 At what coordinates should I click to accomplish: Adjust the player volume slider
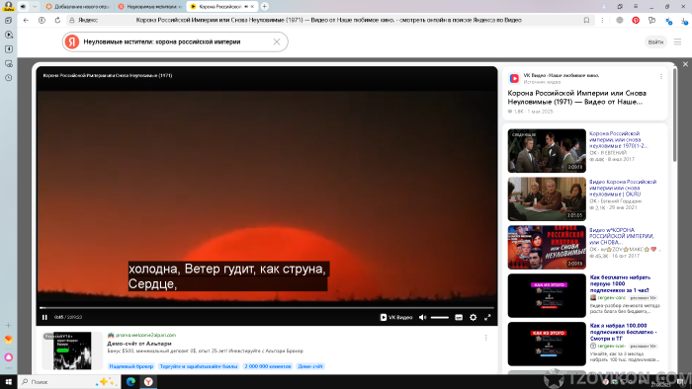point(440,317)
